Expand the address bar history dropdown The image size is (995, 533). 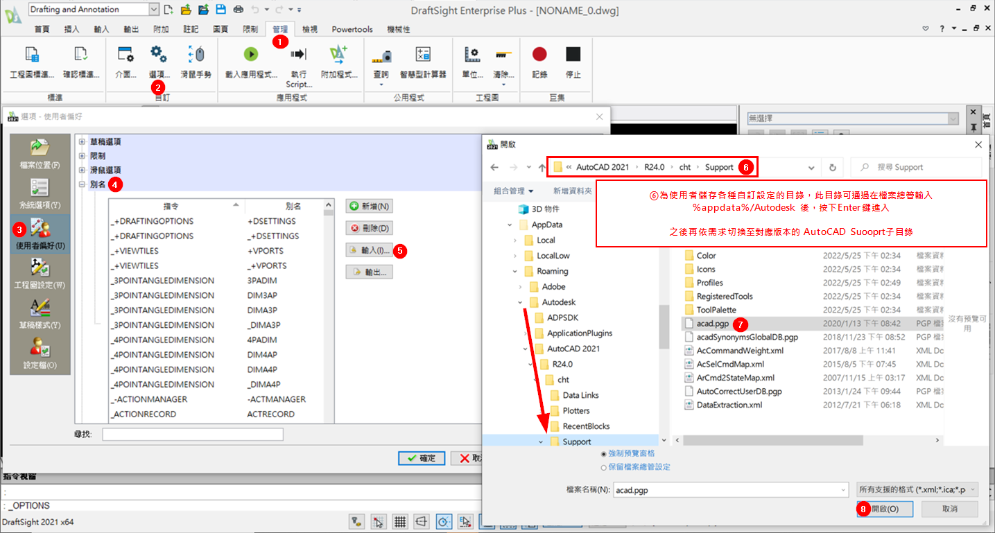coord(811,167)
